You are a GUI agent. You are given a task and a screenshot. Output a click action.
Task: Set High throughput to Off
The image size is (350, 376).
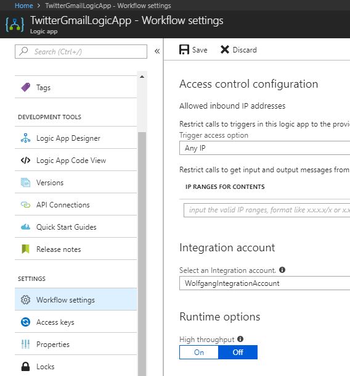238,353
